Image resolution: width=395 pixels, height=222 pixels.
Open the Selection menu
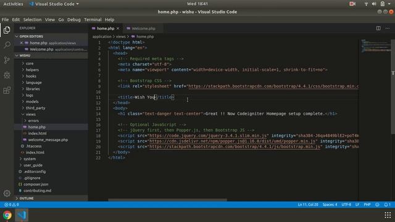coord(32,20)
